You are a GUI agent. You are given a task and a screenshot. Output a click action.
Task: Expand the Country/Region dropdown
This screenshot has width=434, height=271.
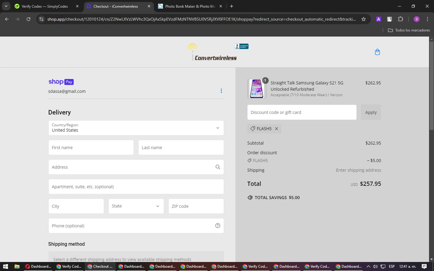(x=136, y=128)
